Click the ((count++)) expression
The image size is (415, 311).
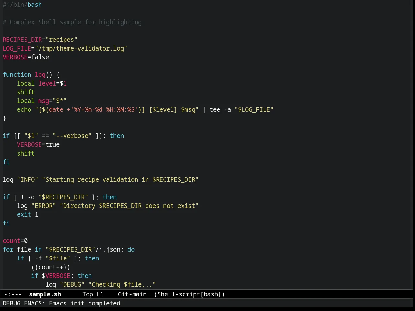coord(51,267)
